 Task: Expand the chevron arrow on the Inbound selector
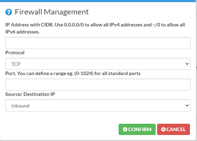pyautogui.click(x=187, y=105)
